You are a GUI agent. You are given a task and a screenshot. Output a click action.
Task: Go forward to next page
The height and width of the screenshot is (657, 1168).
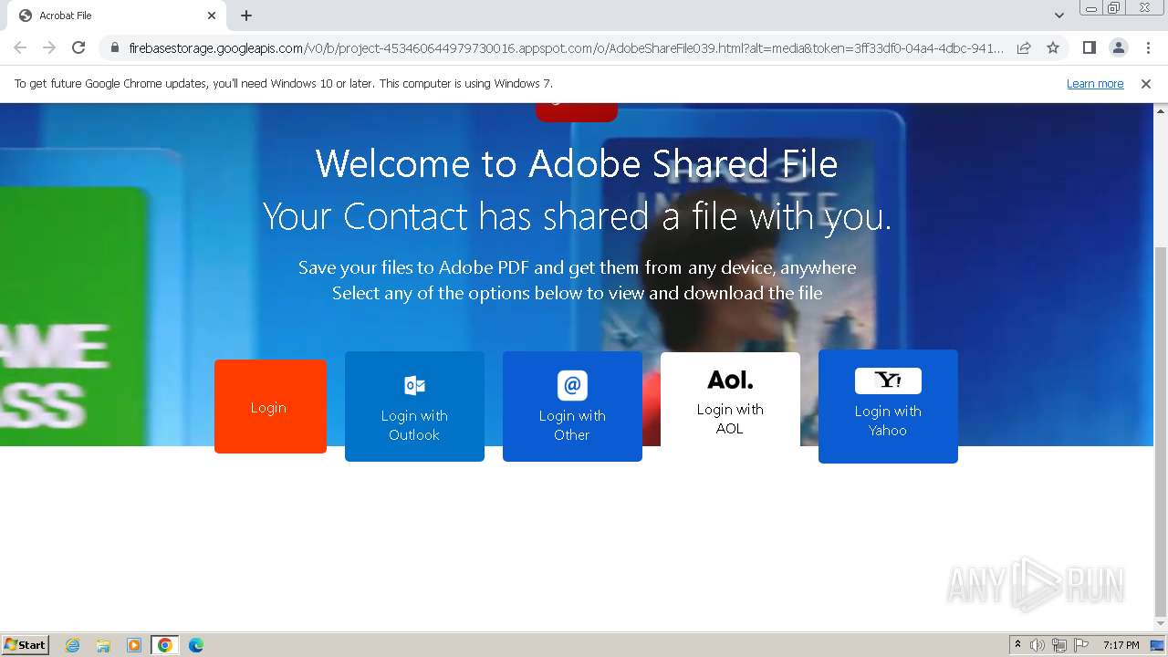49,47
